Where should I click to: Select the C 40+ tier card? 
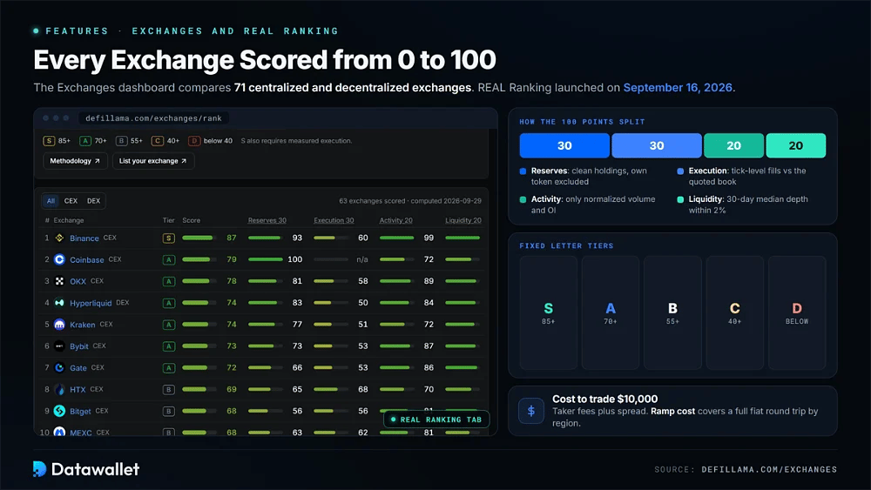735,313
